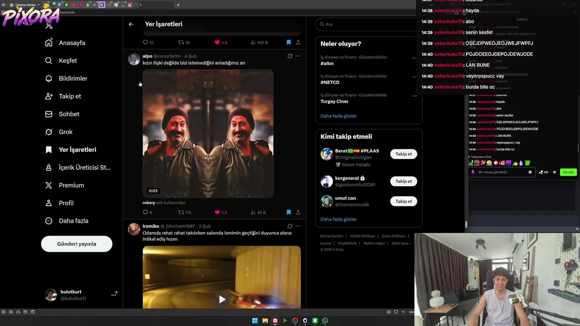Open options dots for the #altın trend

coord(414,58)
